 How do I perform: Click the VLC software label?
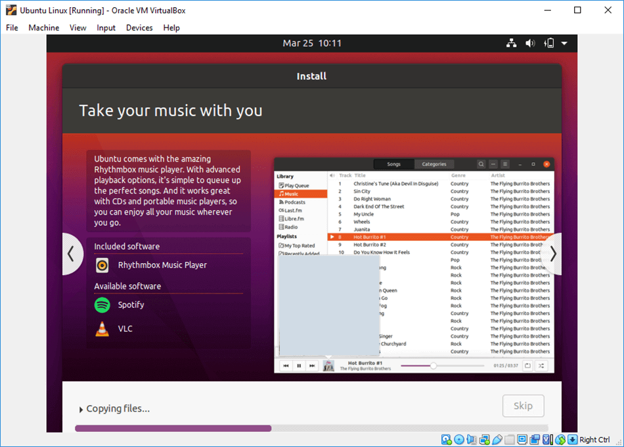click(x=125, y=328)
